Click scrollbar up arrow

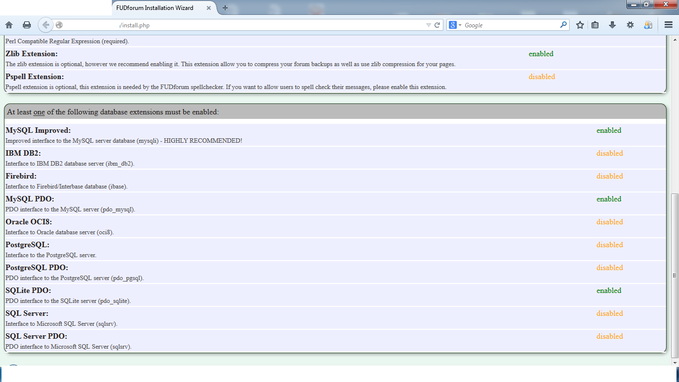(675, 40)
